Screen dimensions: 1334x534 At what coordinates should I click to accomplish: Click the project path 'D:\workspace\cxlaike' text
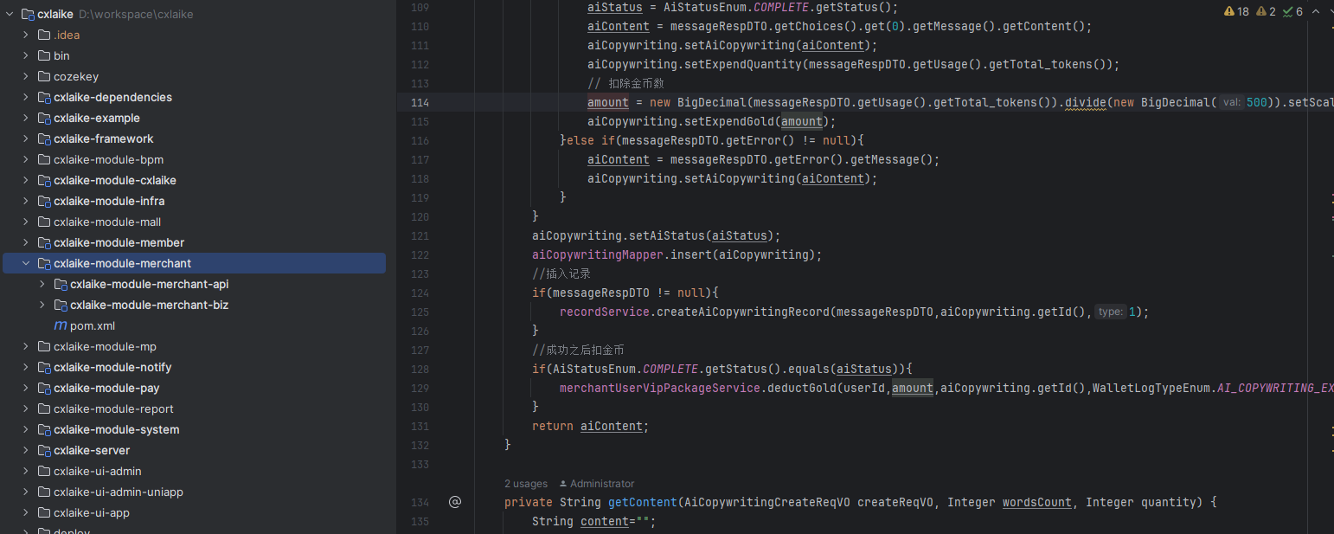(136, 14)
